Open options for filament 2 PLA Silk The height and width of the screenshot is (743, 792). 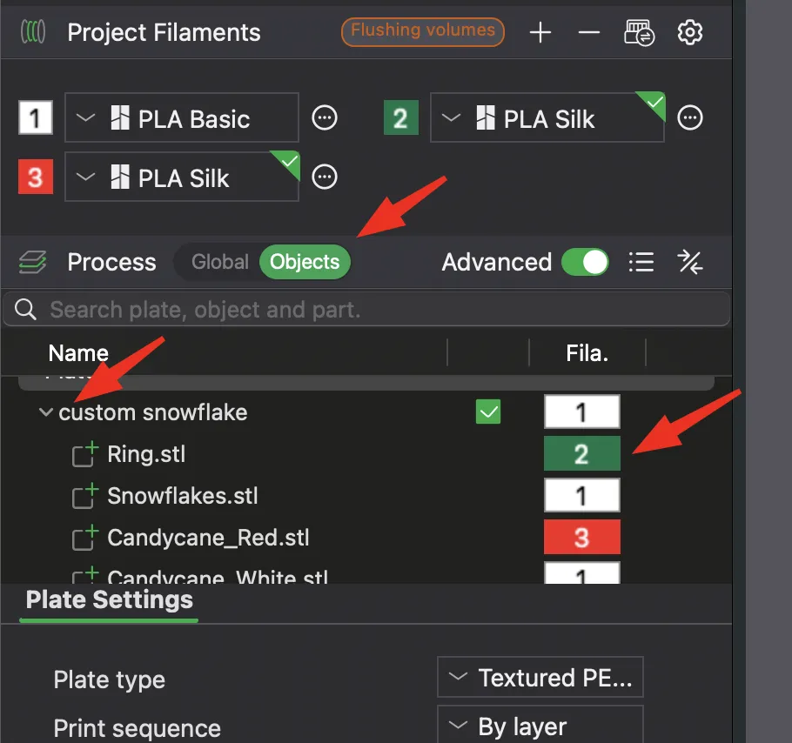pos(690,117)
